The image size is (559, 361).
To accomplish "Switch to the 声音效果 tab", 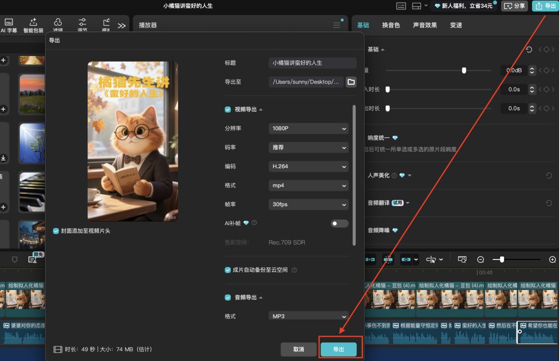I will coord(425,24).
